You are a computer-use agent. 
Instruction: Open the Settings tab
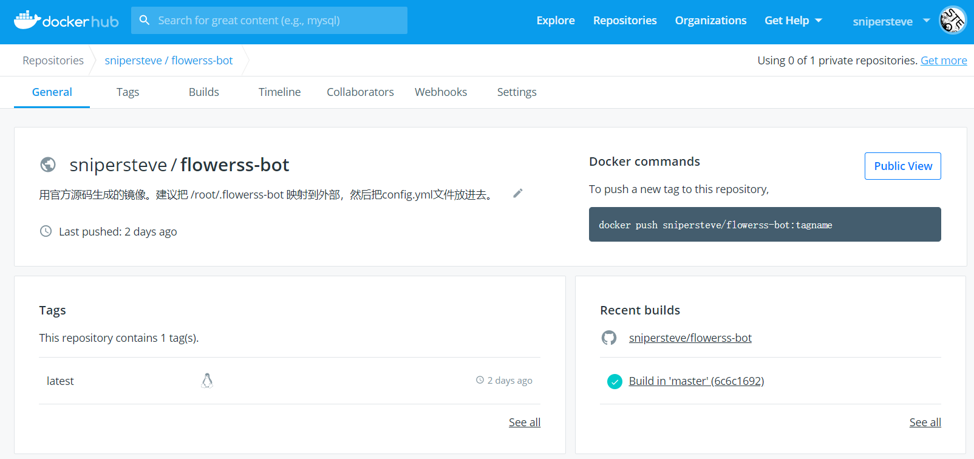click(517, 92)
